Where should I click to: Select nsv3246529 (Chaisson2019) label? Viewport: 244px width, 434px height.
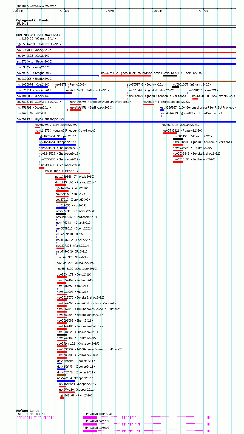(x=59, y=154)
